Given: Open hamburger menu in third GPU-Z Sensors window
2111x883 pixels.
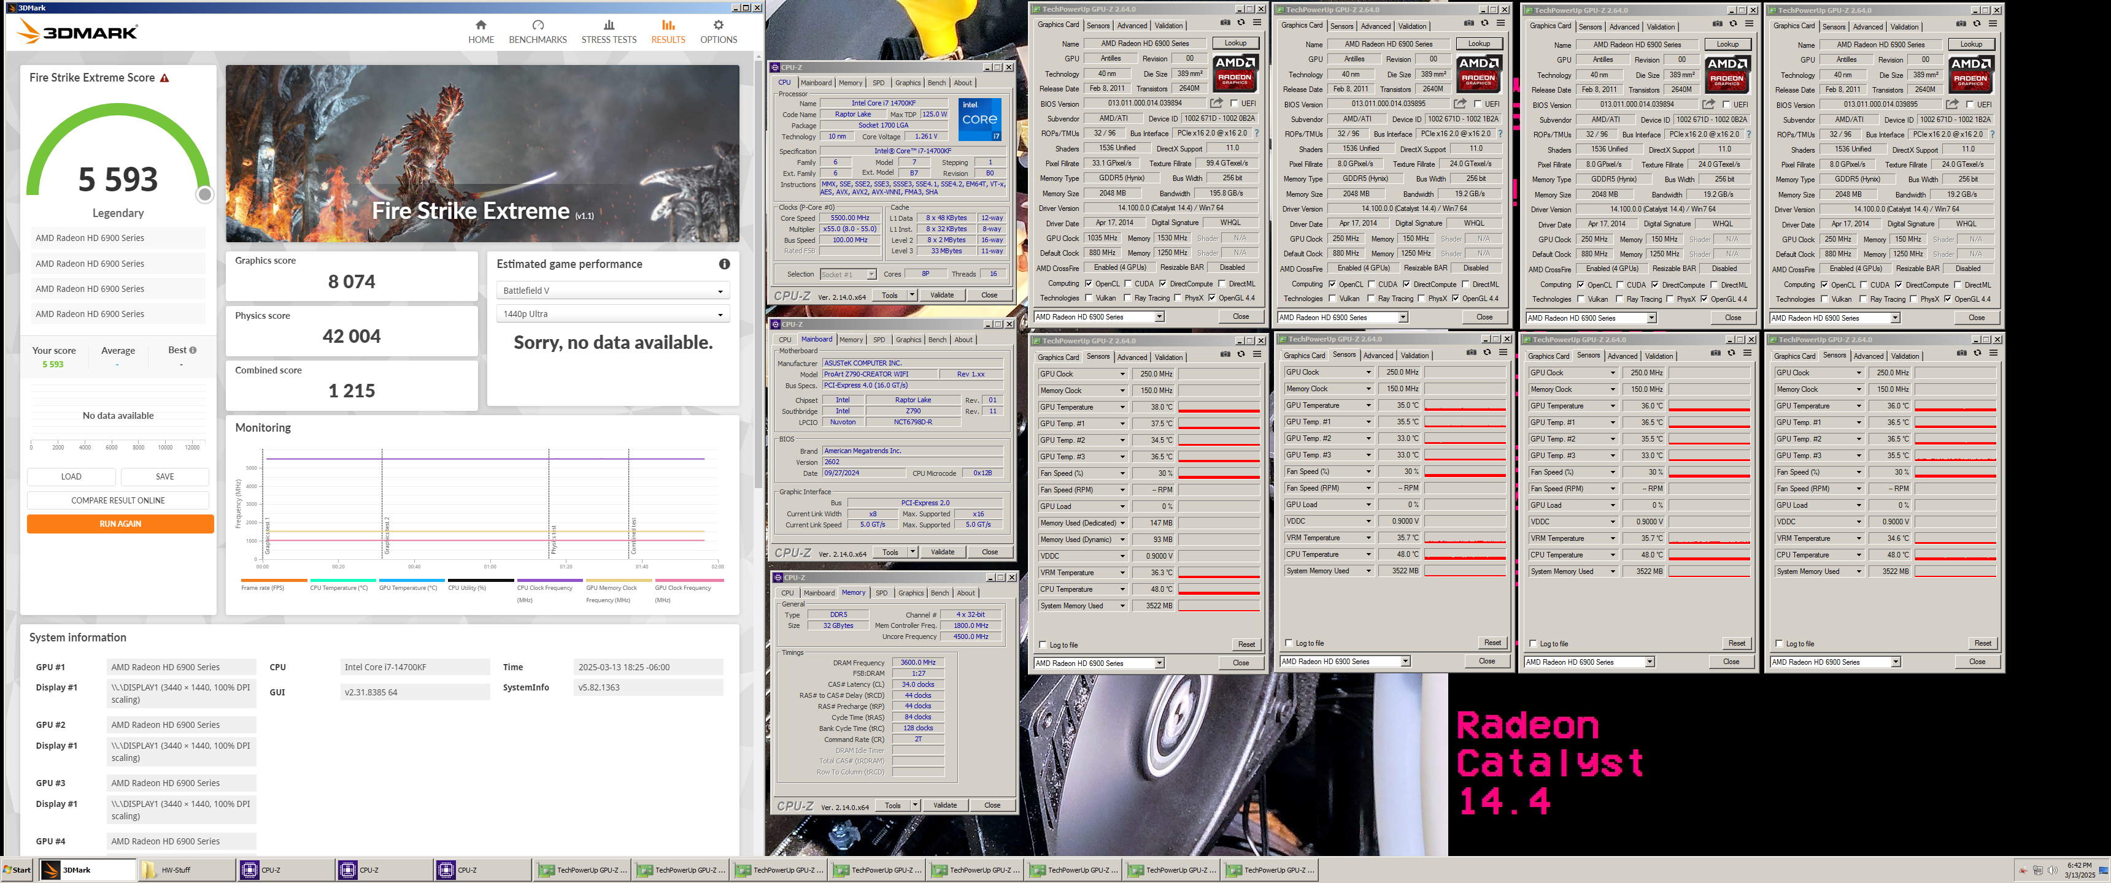Looking at the screenshot, I should coord(1747,353).
